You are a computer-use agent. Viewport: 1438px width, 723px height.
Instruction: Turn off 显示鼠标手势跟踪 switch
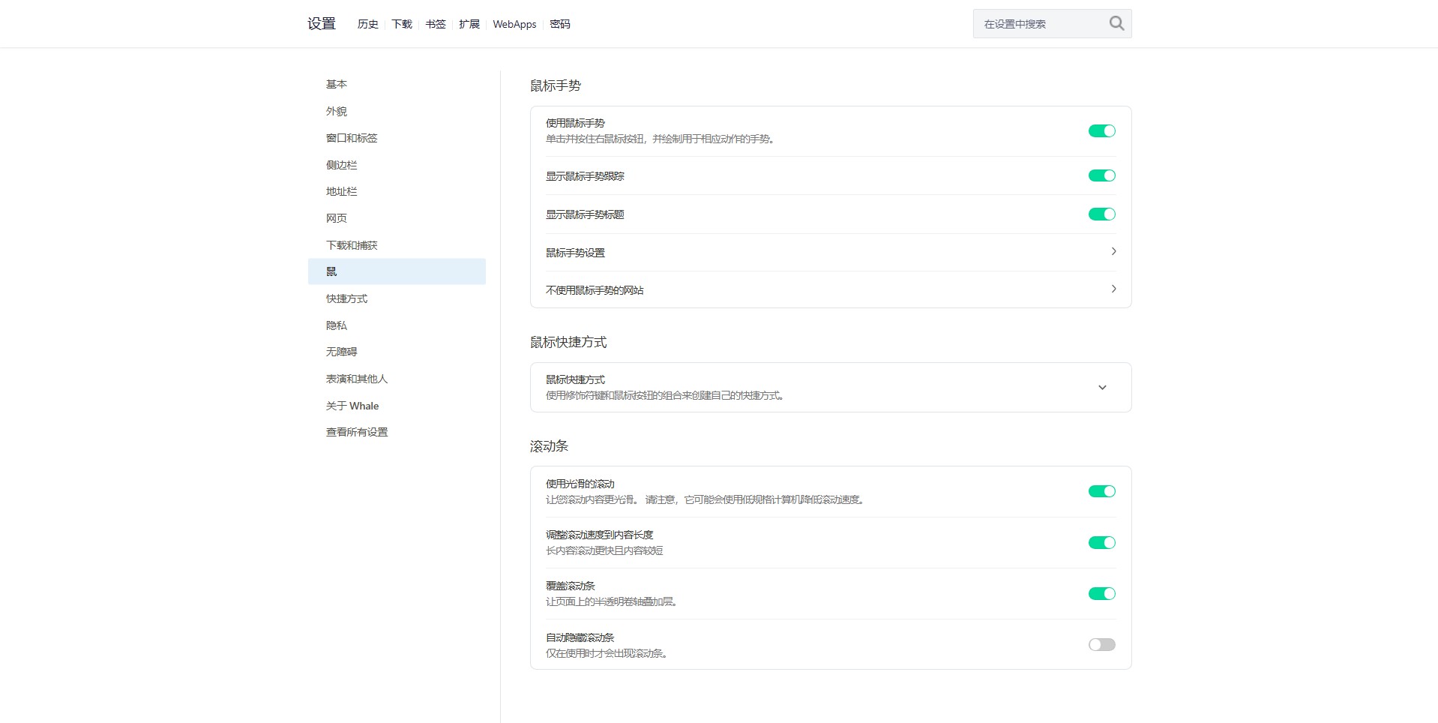[1101, 175]
